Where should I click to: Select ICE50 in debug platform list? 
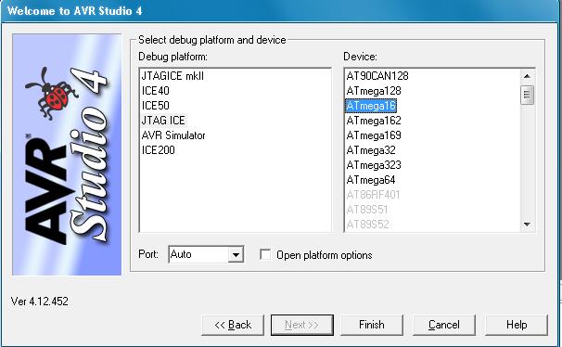coord(155,106)
